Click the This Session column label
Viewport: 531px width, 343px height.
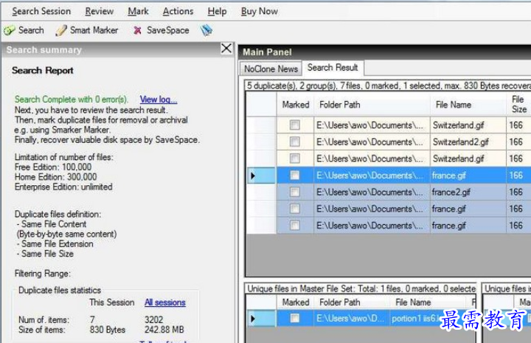pyautogui.click(x=112, y=302)
